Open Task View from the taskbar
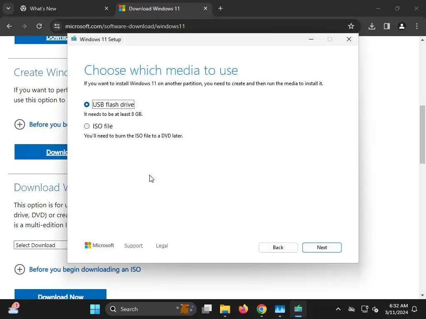The height and width of the screenshot is (319, 426). coord(207,309)
